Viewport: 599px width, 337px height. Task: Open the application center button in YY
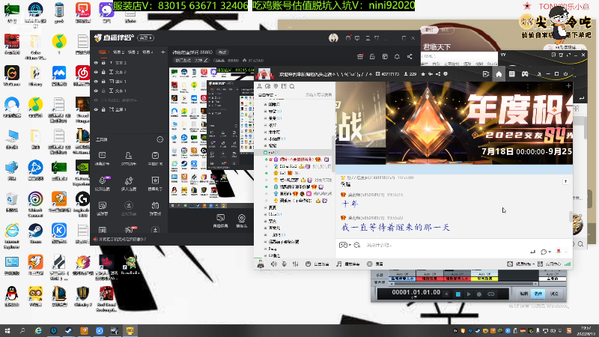550,264
